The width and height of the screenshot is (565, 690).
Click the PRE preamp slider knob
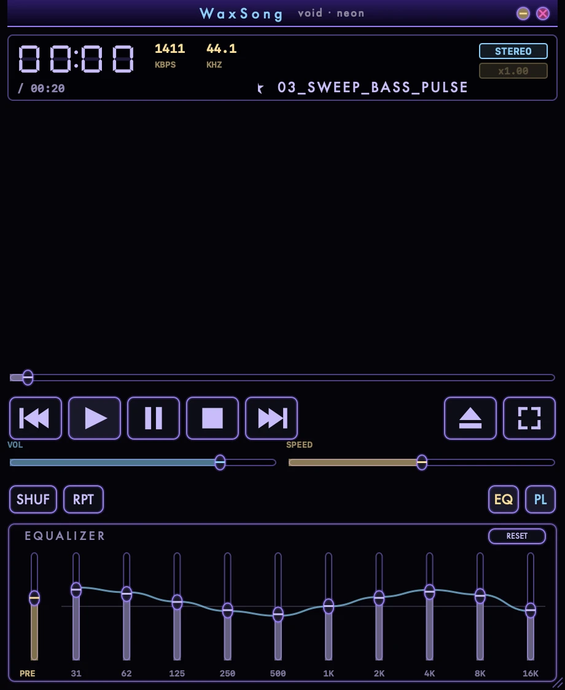pos(34,598)
